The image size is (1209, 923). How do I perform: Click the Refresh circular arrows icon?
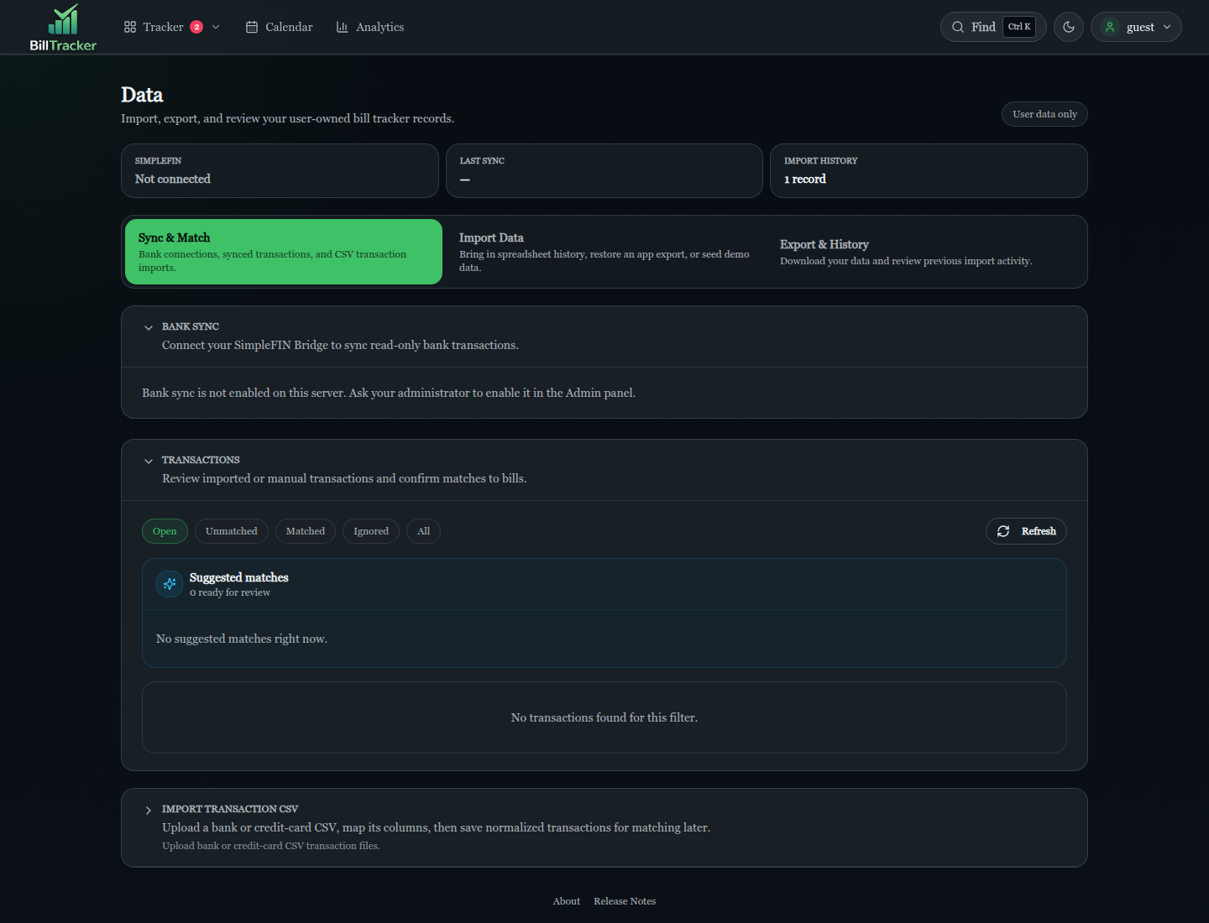(1003, 531)
